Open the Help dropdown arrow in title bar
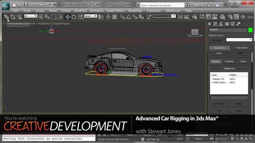The height and width of the screenshot is (143, 255). tap(222, 5)
